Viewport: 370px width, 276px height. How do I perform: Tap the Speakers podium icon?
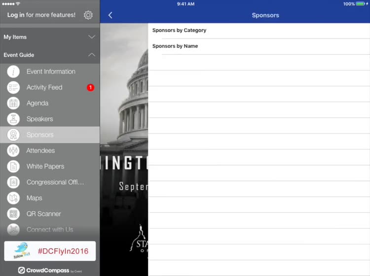coord(13,119)
